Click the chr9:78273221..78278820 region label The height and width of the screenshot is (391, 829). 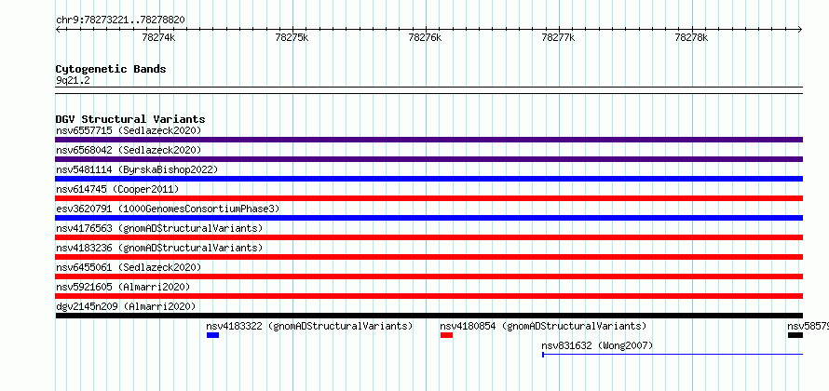tap(120, 20)
